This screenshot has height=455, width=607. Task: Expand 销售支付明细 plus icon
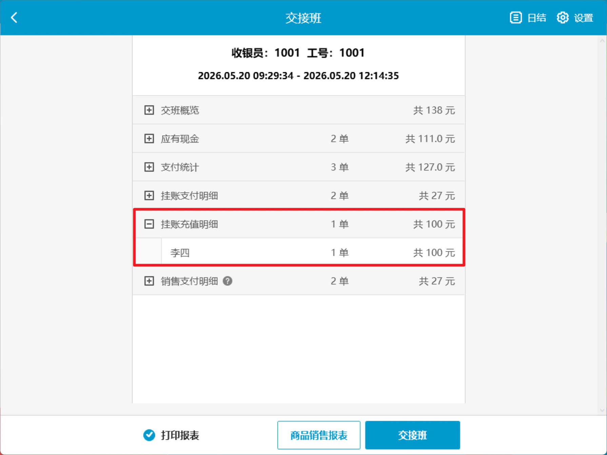149,281
